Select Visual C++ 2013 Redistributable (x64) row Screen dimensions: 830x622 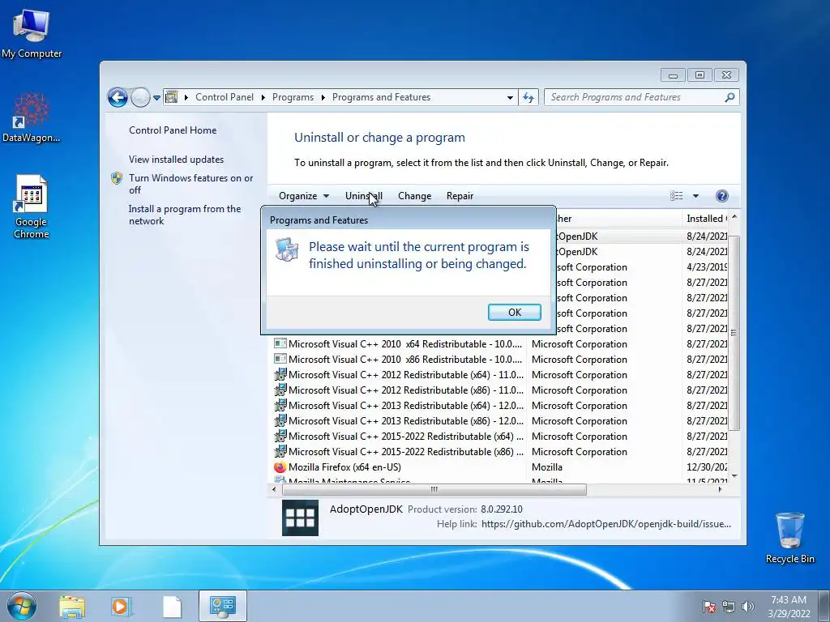[500, 405]
